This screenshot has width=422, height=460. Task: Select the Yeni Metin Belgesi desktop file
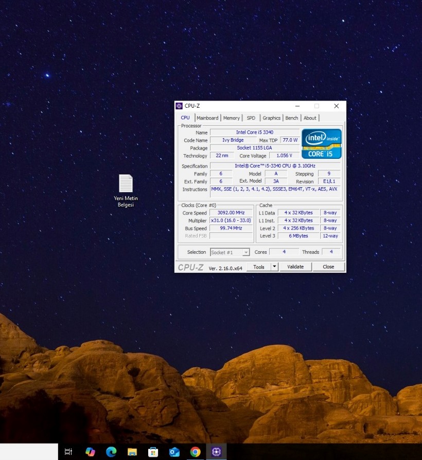126,191
